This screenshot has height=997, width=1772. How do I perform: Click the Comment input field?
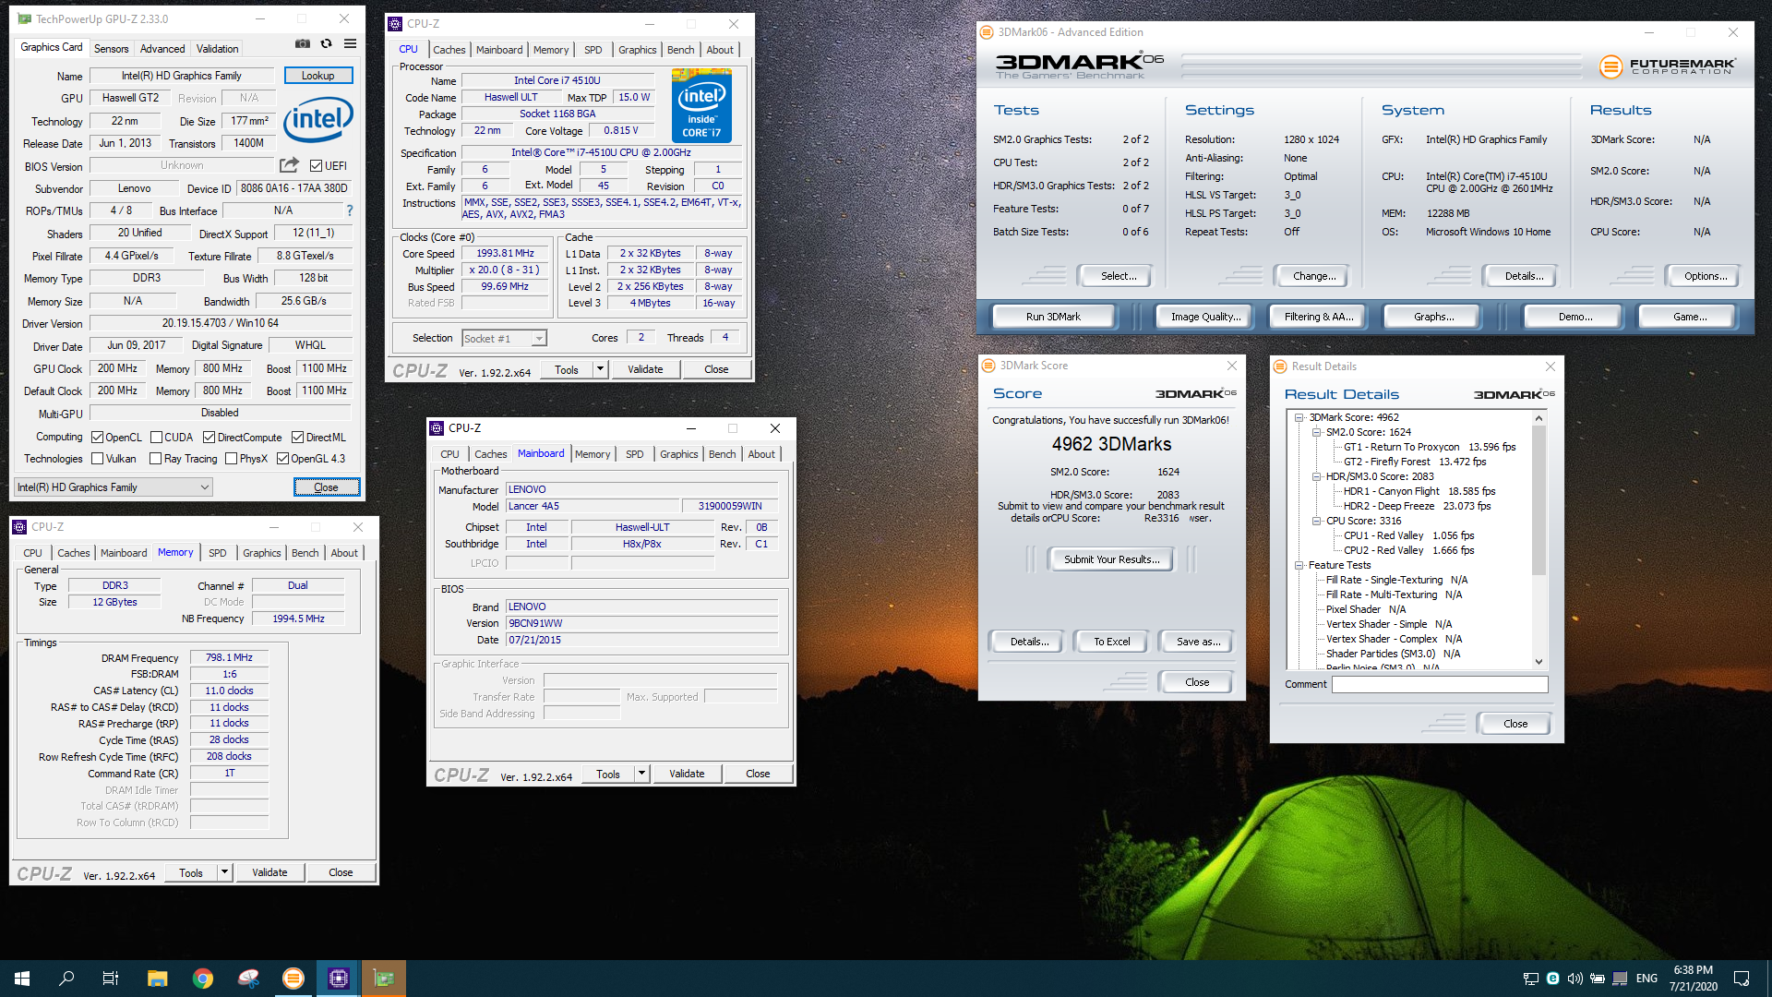pos(1440,684)
